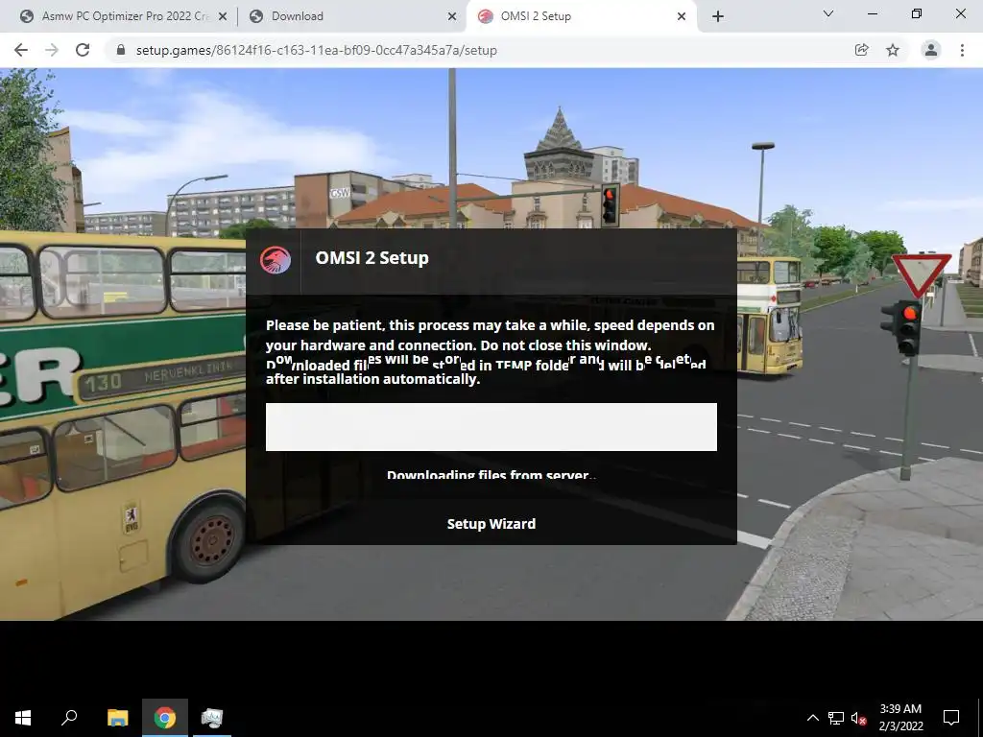Click the Setup Wizard label

pos(491,524)
